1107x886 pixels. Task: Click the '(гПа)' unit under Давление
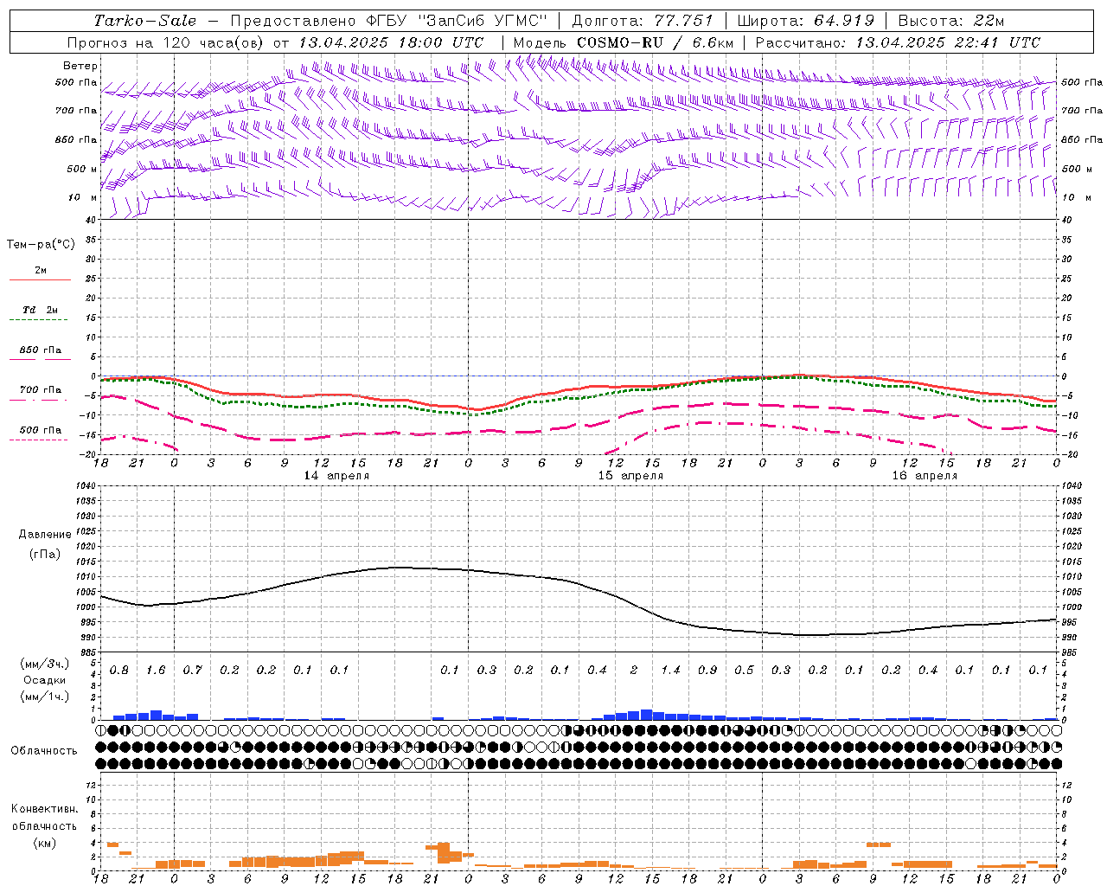click(x=45, y=554)
